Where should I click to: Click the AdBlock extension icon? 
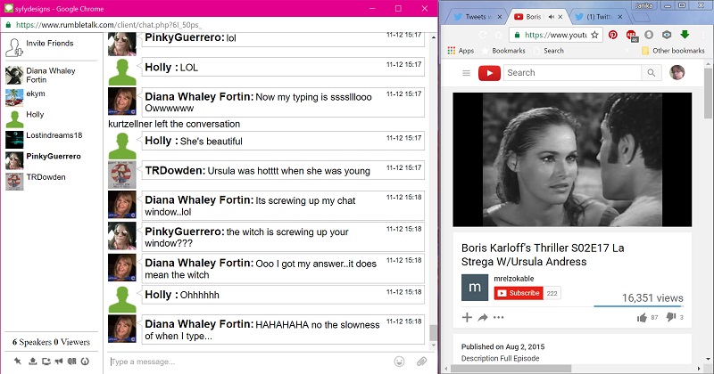point(631,35)
